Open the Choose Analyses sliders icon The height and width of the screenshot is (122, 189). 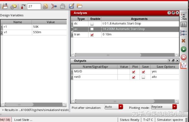point(184,25)
